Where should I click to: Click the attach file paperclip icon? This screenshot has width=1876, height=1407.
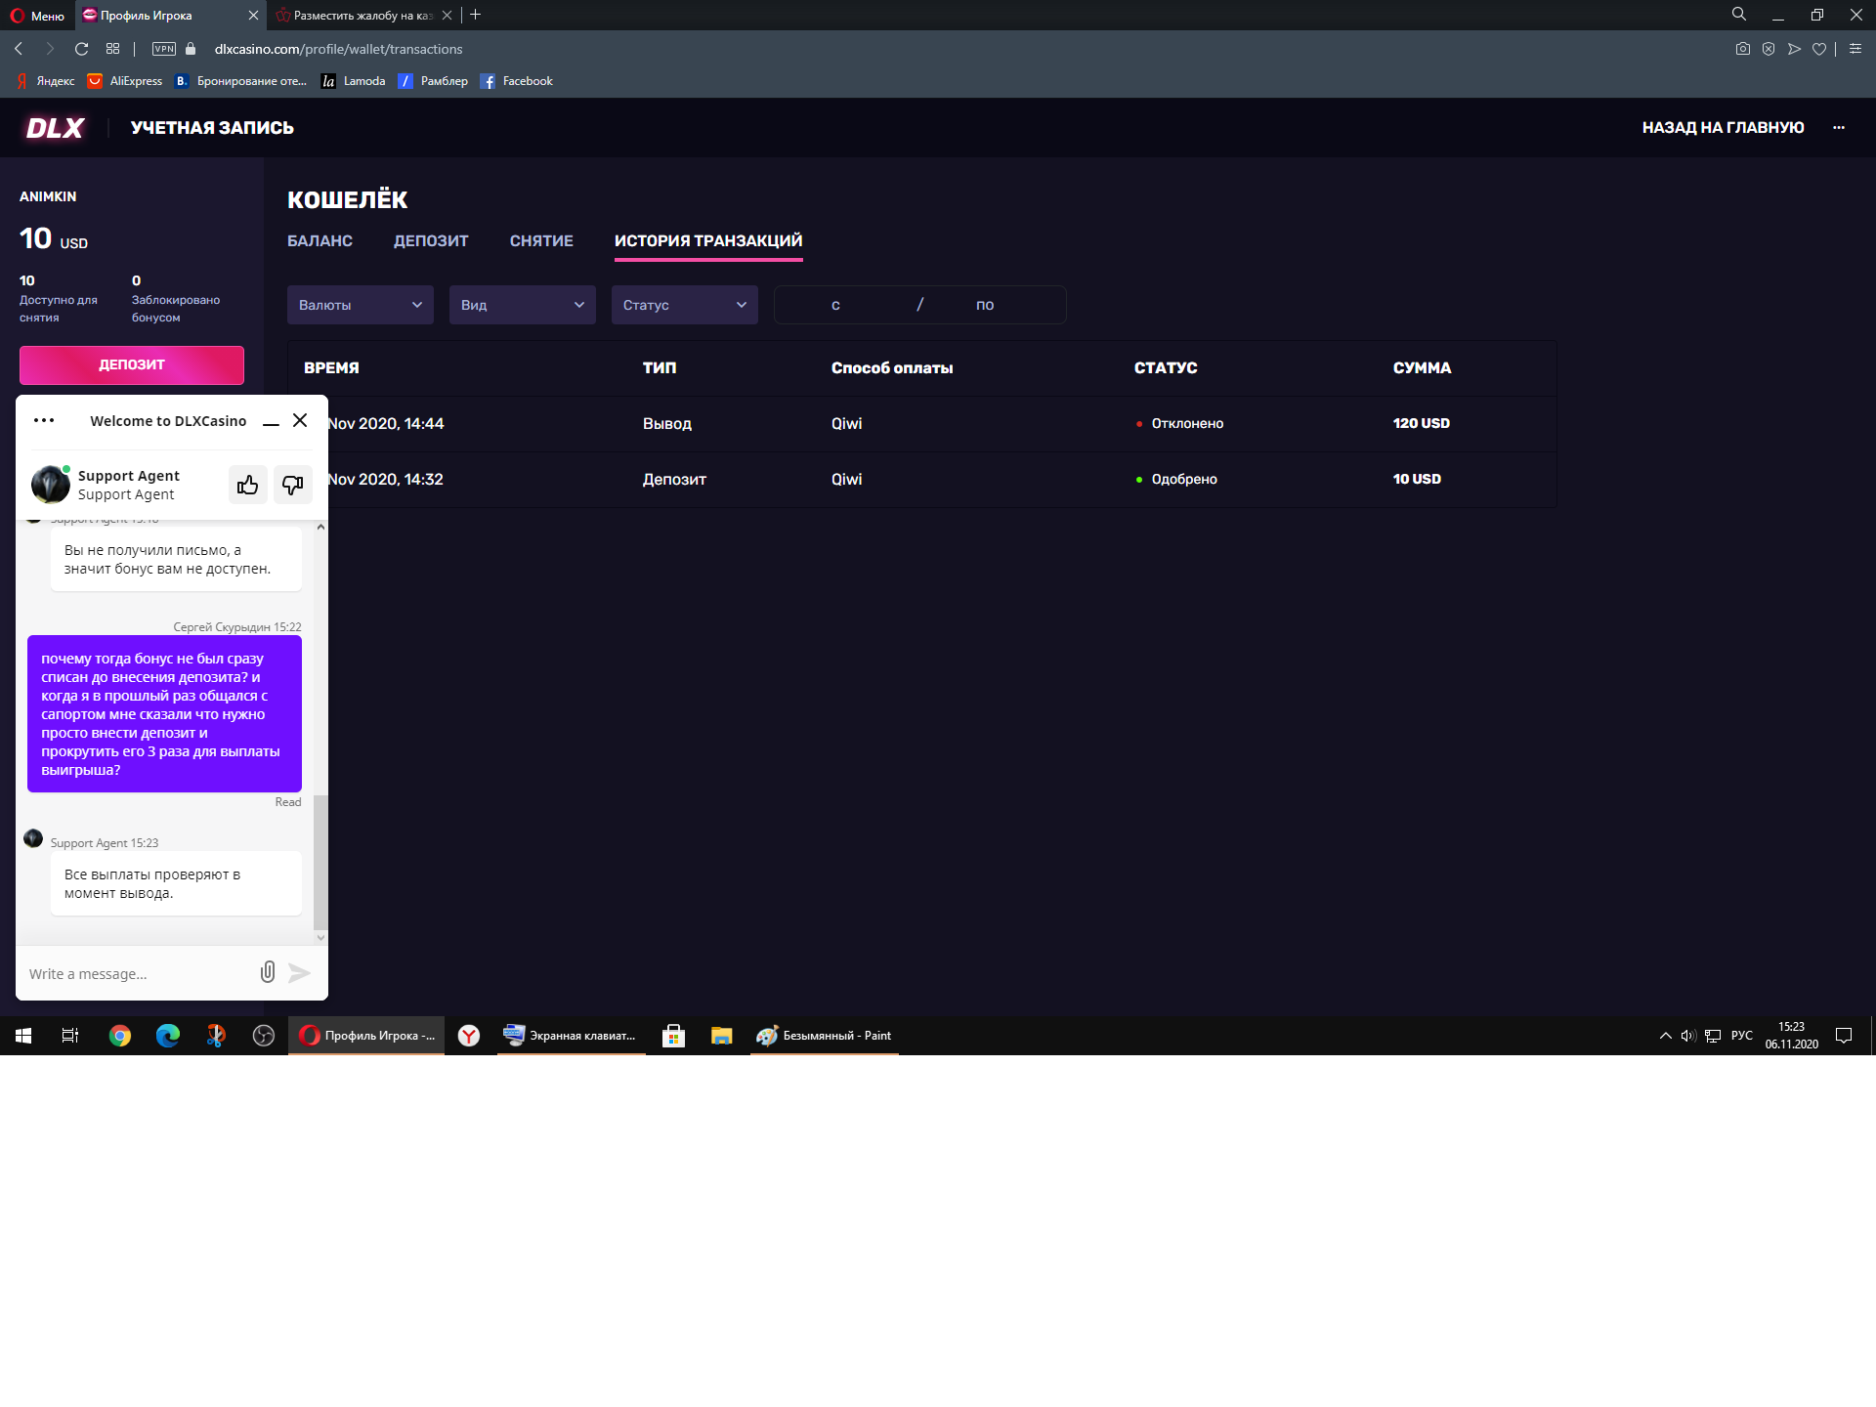coord(268,972)
